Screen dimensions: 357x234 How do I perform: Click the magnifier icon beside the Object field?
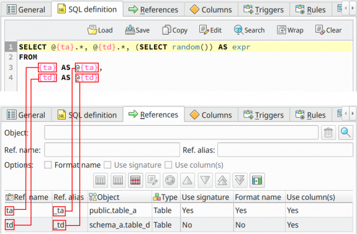[x=346, y=132]
